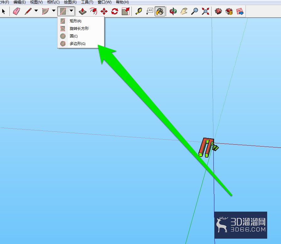Viewport: 281px width, 244px height.
Task: Open the 工具(T) menu
Action: point(87,2)
